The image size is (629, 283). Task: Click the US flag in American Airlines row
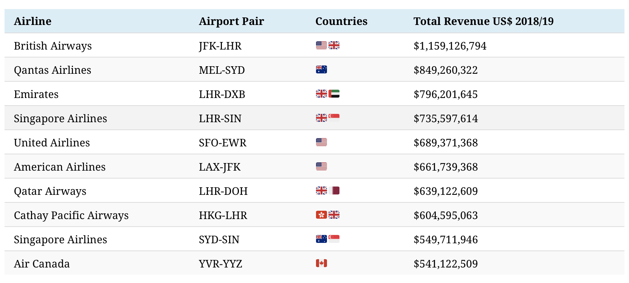click(x=321, y=166)
